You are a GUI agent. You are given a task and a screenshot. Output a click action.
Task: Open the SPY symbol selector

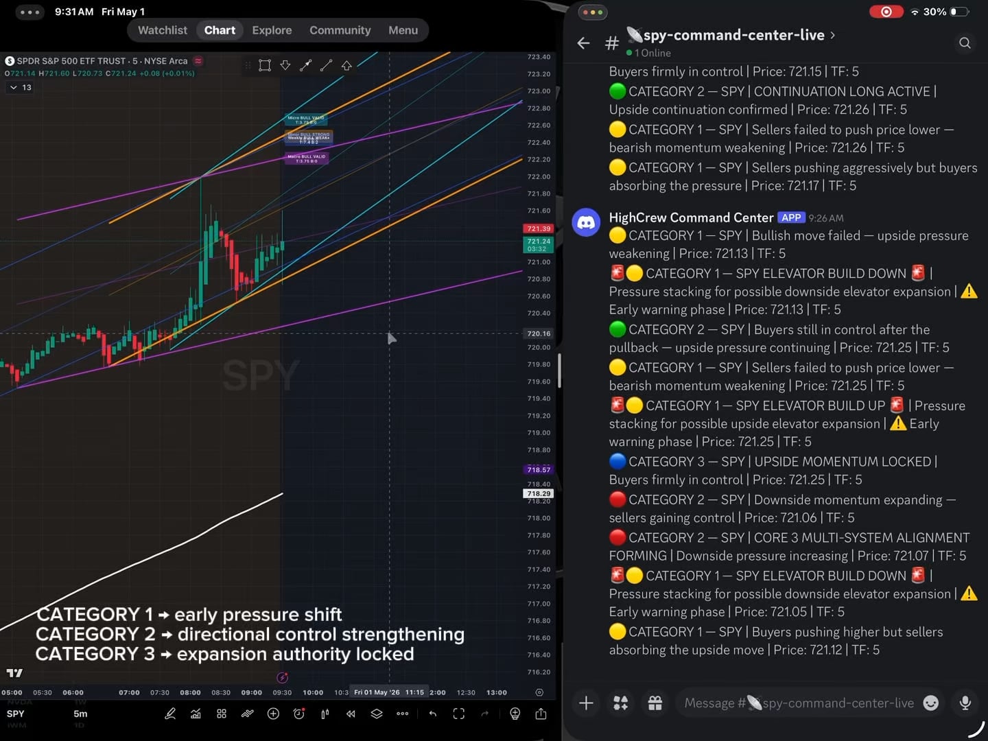click(x=15, y=714)
